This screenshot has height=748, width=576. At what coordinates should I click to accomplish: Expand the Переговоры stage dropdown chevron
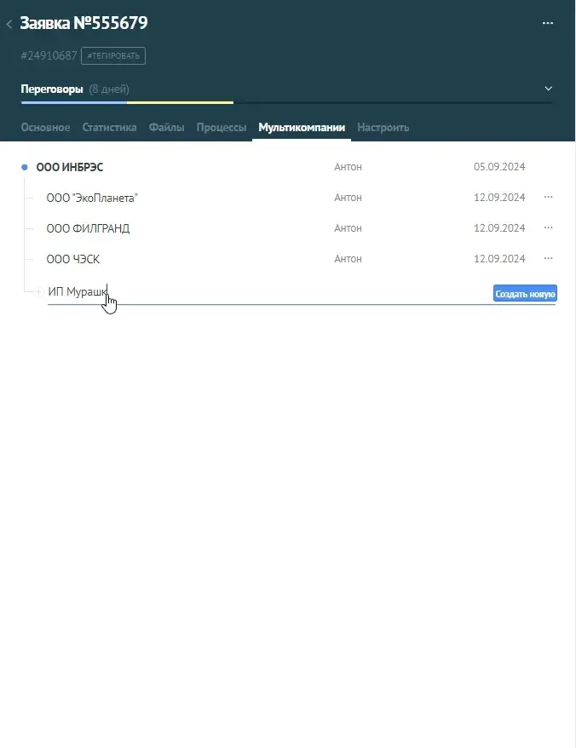[x=549, y=89]
